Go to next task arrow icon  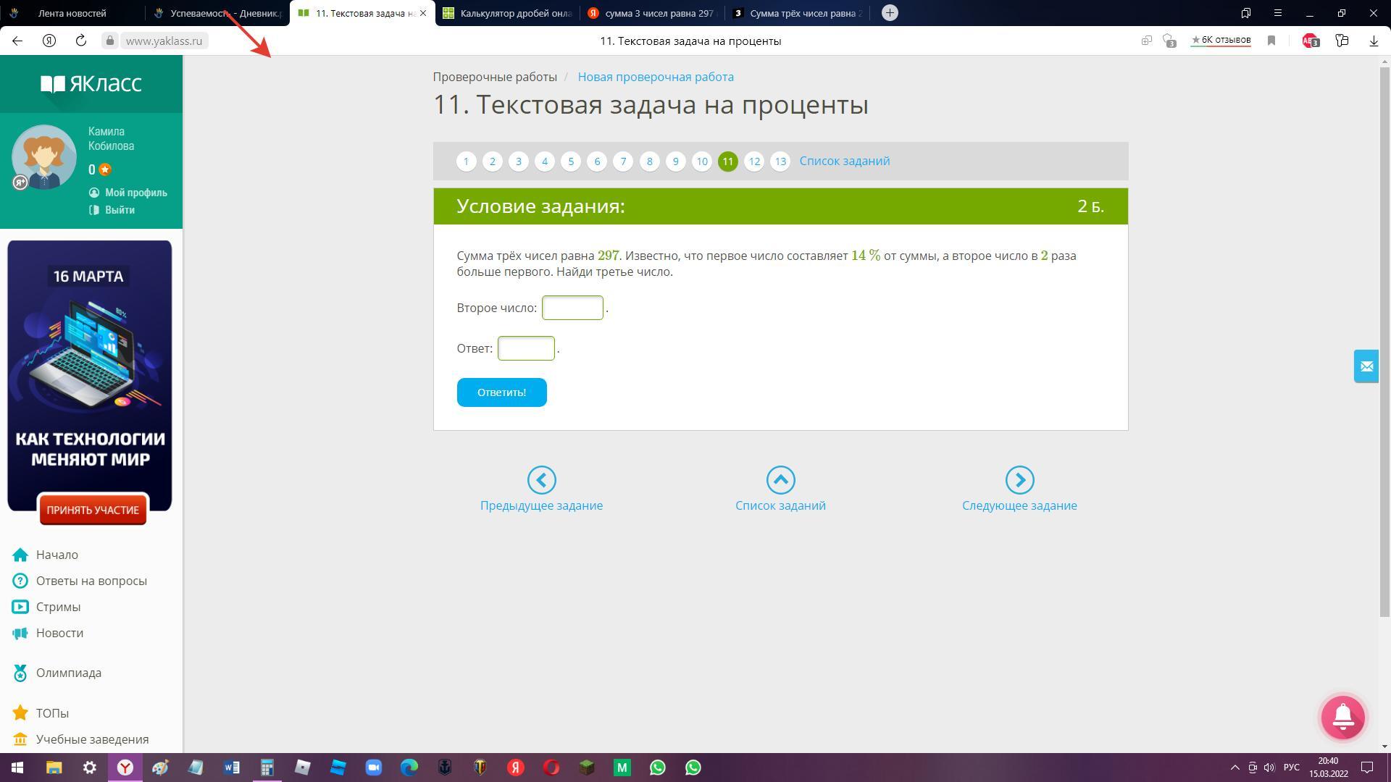pos(1019,480)
